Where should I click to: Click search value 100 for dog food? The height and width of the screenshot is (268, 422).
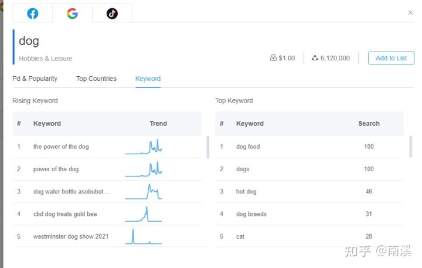[x=369, y=147]
